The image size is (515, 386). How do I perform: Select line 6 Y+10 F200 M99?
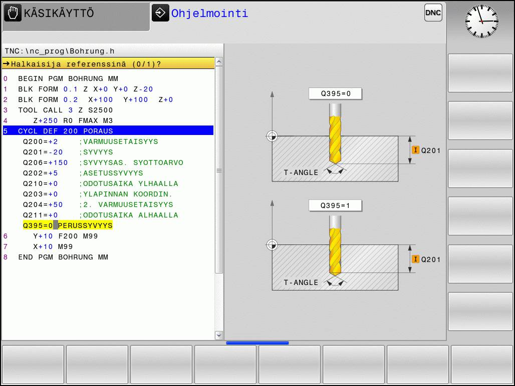click(x=108, y=236)
